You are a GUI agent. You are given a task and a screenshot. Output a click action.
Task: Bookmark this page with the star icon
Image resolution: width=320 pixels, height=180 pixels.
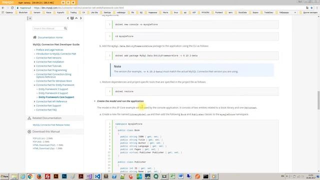[x=311, y=8]
